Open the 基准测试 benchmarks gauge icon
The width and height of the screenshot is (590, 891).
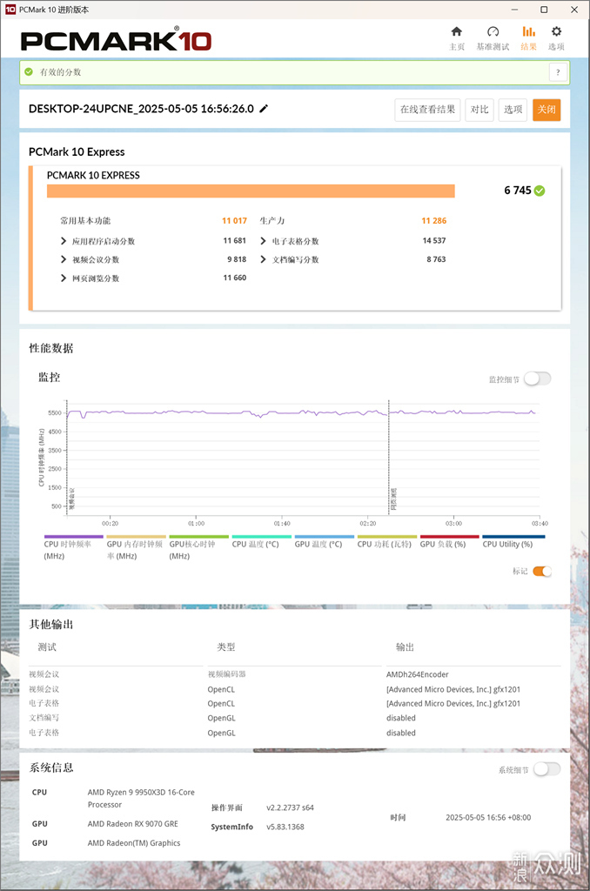[x=493, y=32]
